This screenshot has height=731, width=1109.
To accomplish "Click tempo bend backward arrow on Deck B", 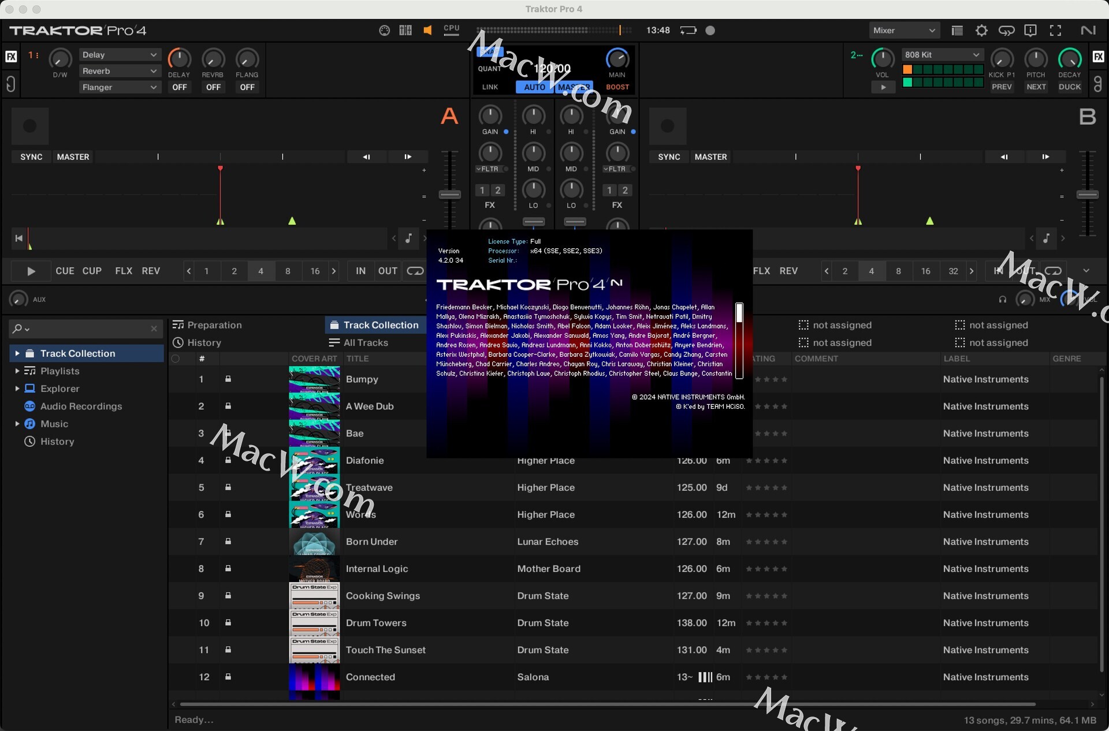I will tap(1004, 157).
